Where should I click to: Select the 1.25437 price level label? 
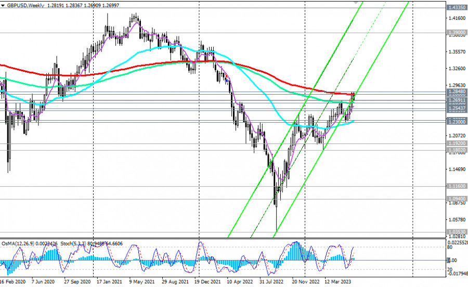[456, 107]
